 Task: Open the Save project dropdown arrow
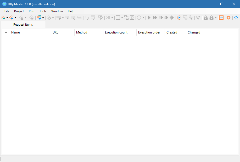(x=25, y=18)
